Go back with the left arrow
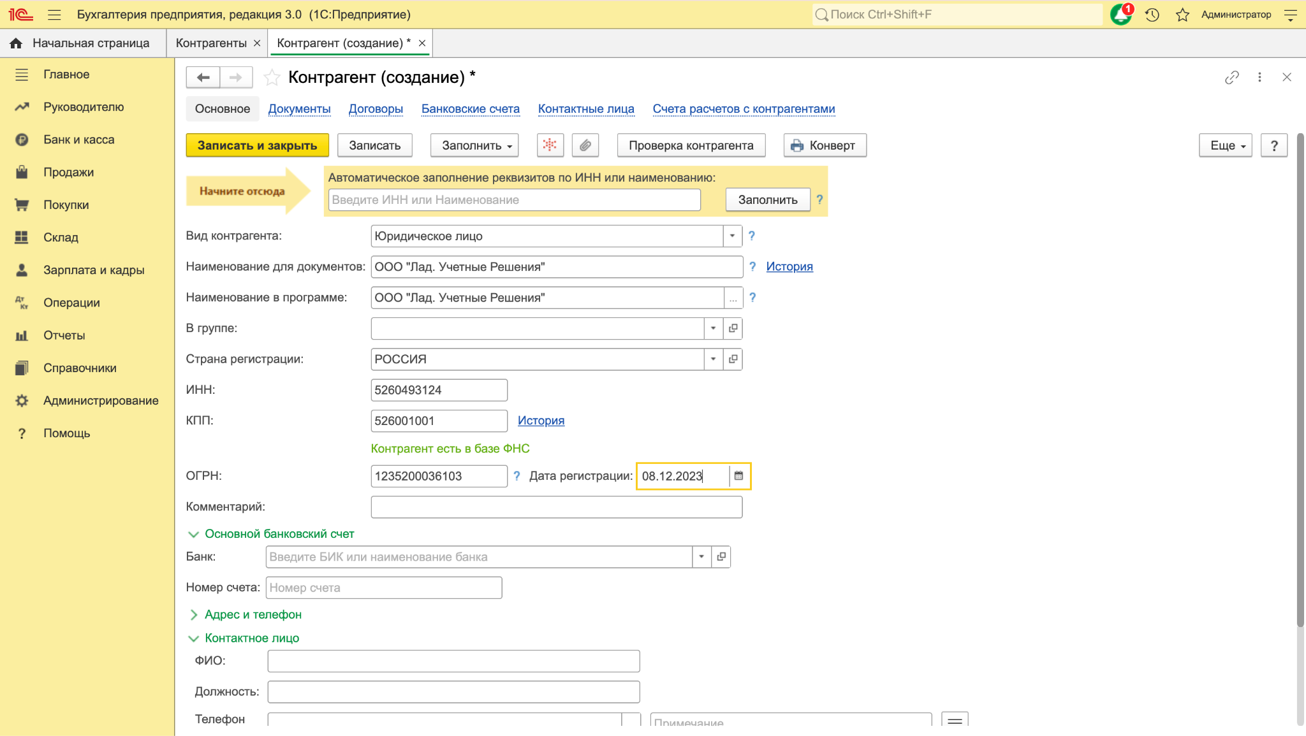Viewport: 1306px width, 736px height. pyautogui.click(x=203, y=77)
